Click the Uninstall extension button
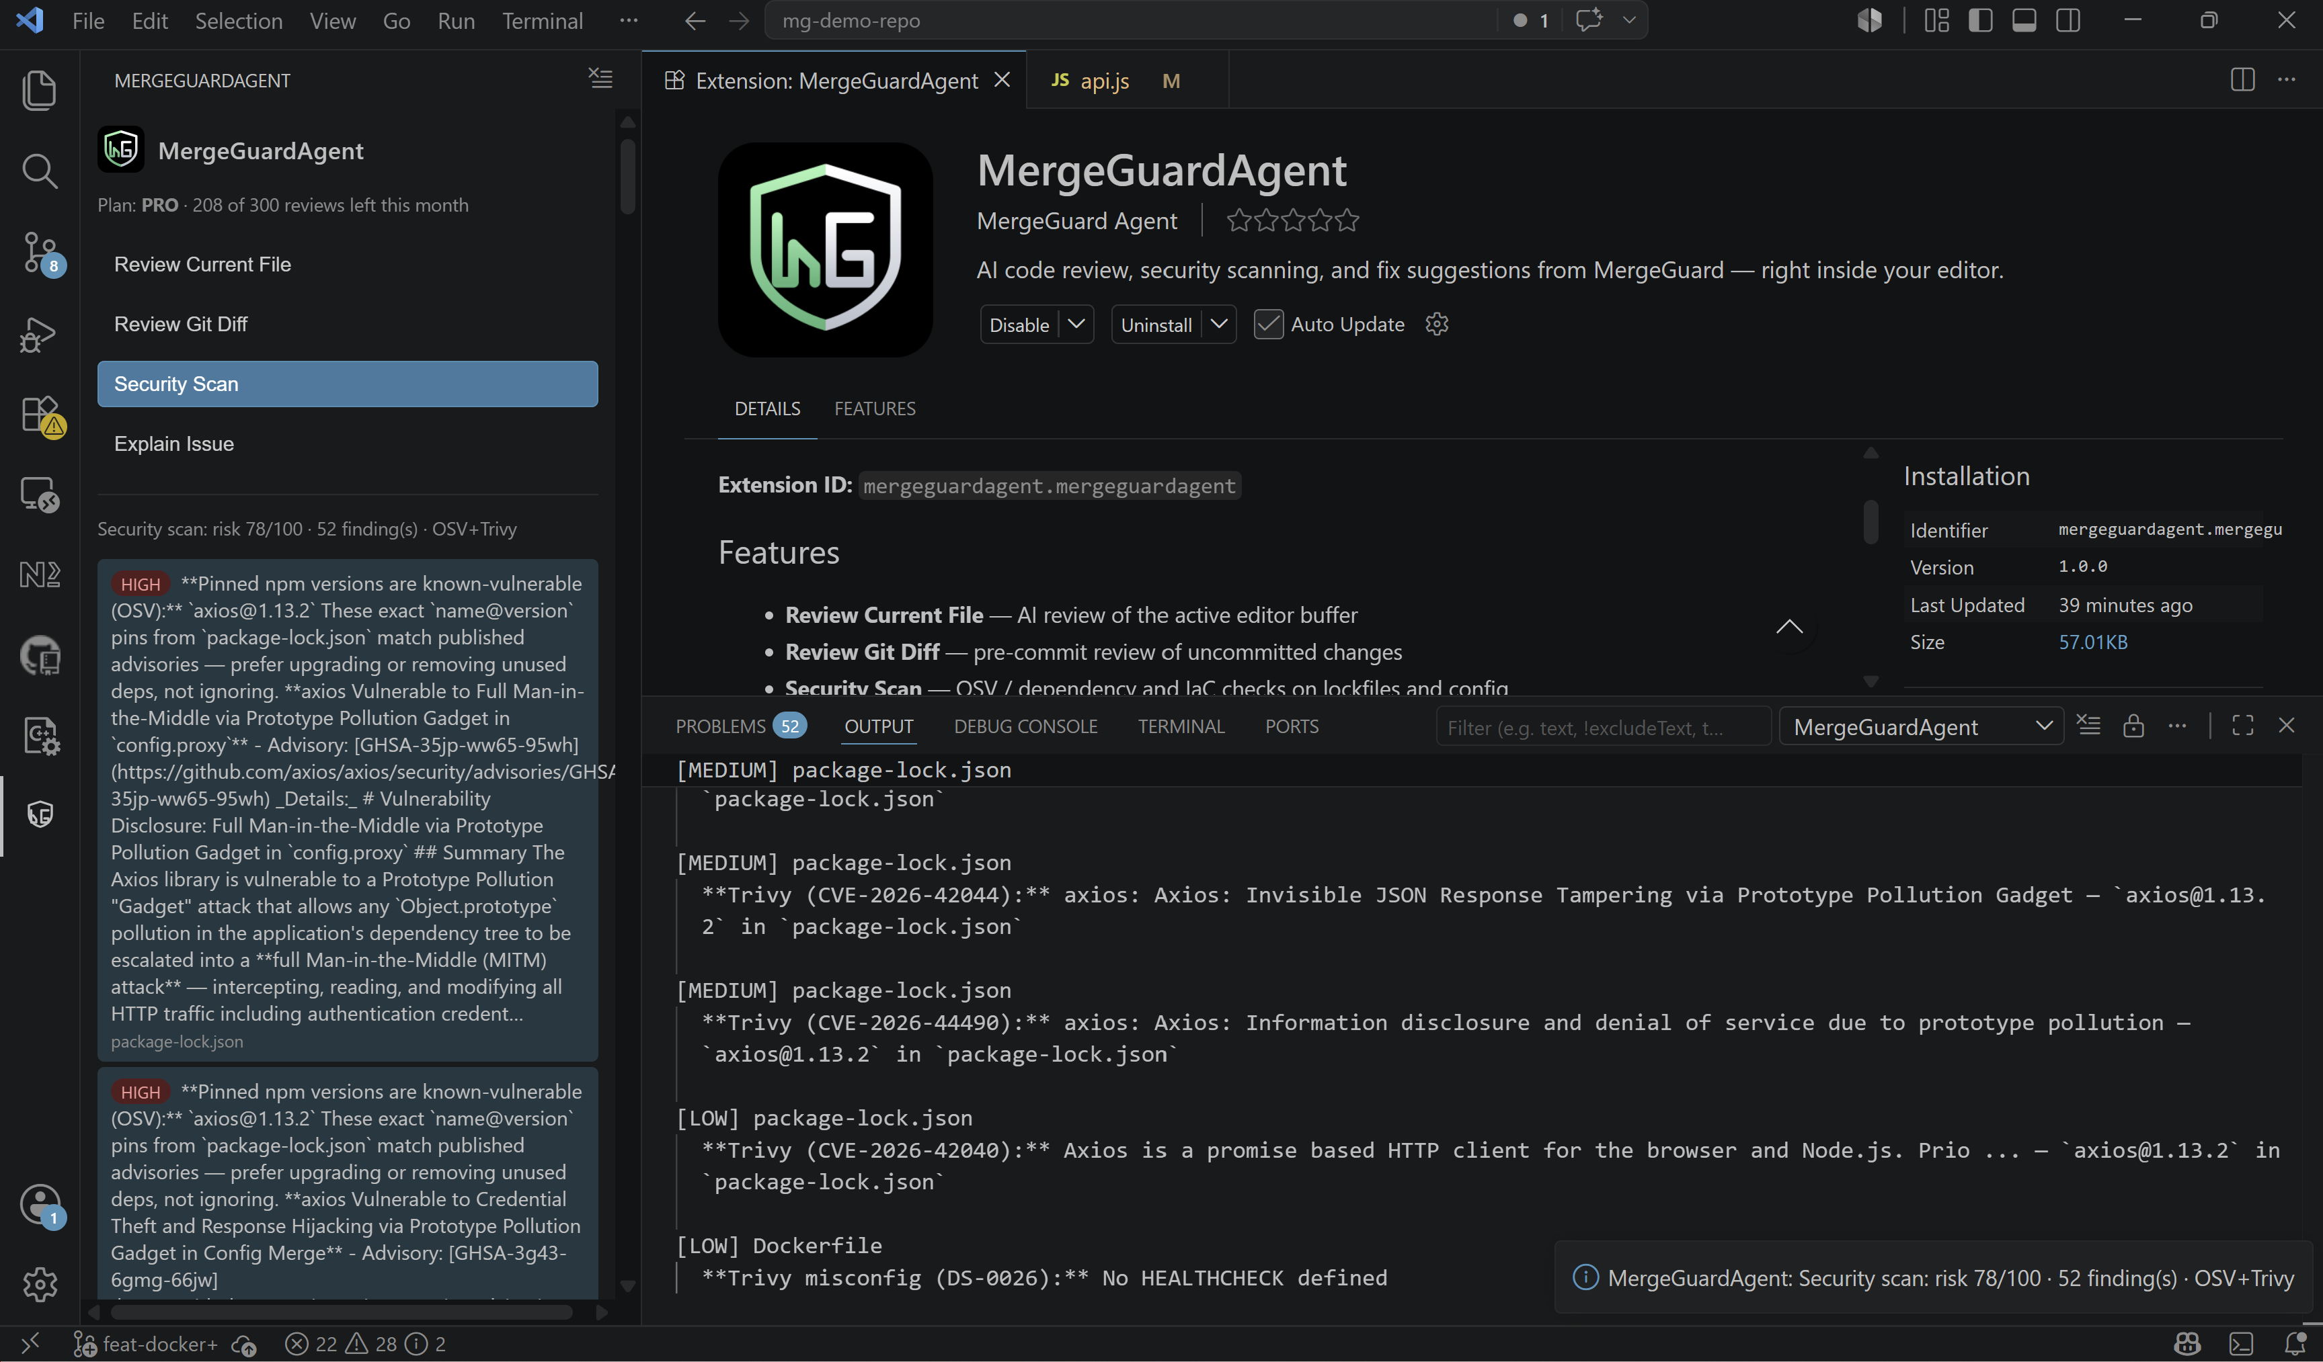The width and height of the screenshot is (2323, 1362). tap(1156, 325)
